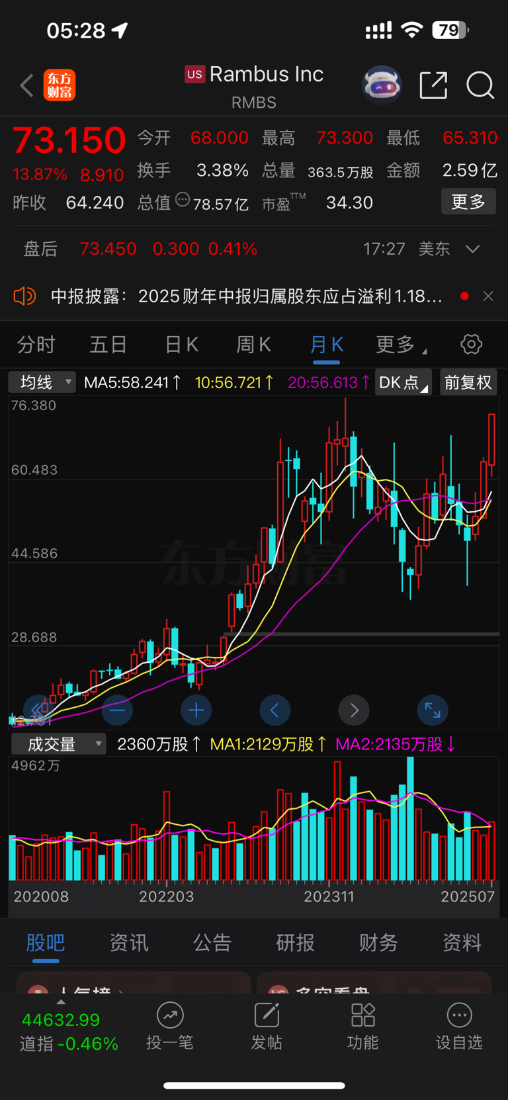Image resolution: width=508 pixels, height=1100 pixels.
Task: Toggle the 前复权 adjustment button
Action: tap(468, 382)
